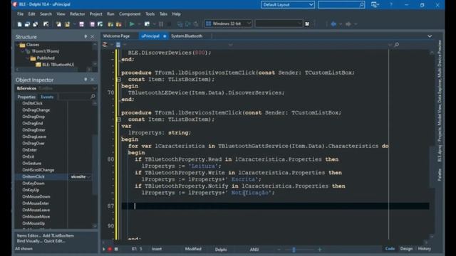Pin the Object Inspector panel
This screenshot has width=456, height=256.
[85, 80]
